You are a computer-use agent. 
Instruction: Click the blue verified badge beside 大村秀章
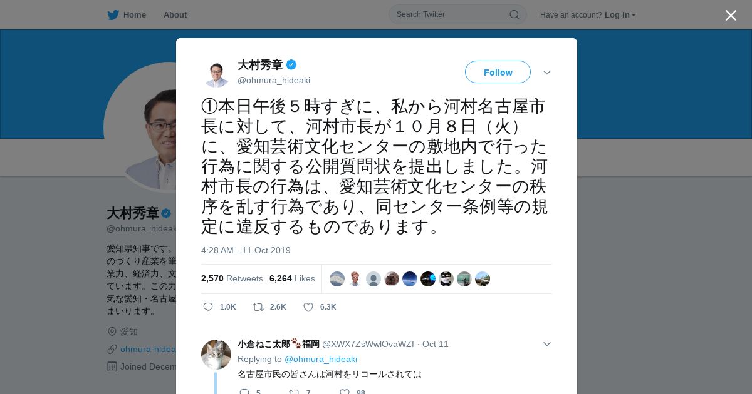(x=291, y=64)
